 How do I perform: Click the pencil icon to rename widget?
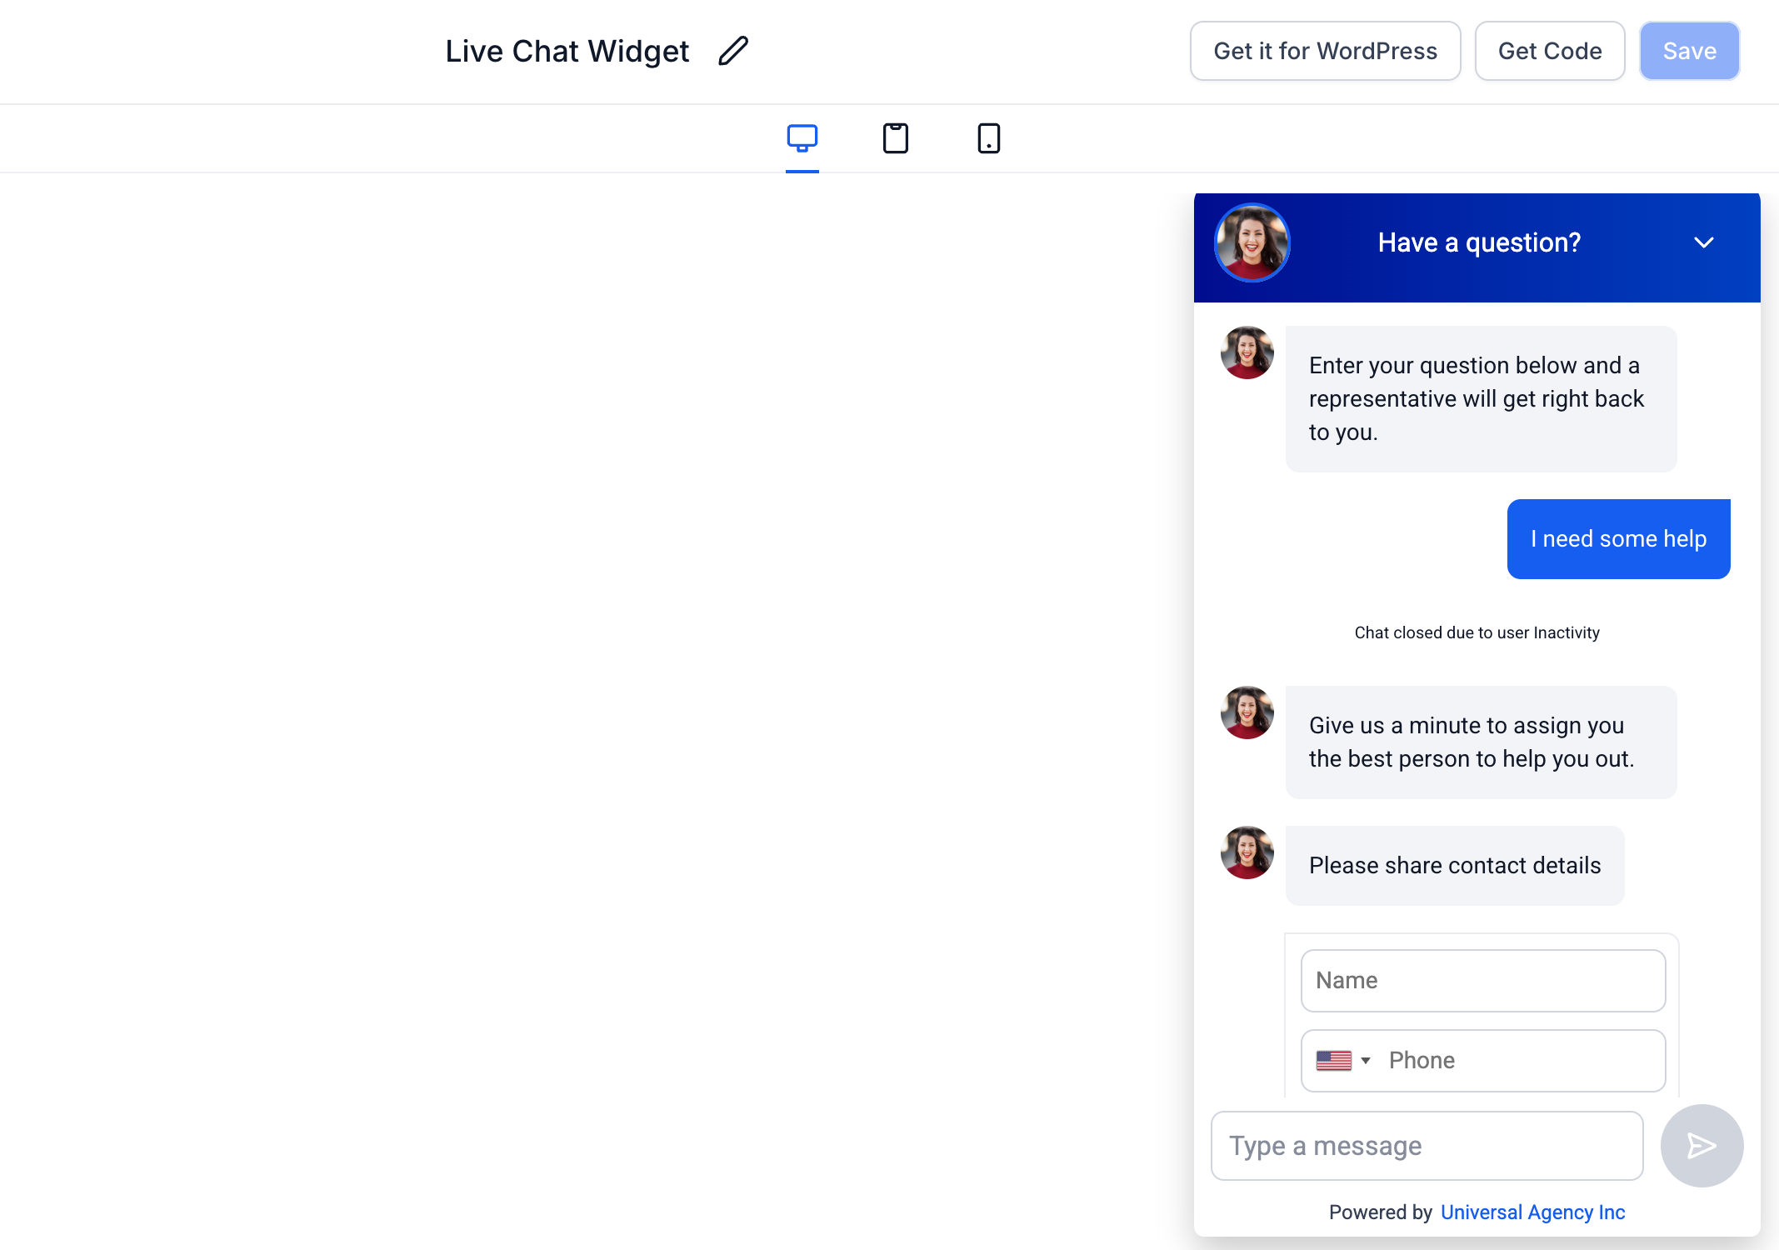click(733, 51)
